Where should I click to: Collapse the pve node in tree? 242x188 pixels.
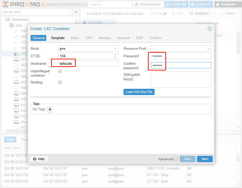(x=8, y=25)
